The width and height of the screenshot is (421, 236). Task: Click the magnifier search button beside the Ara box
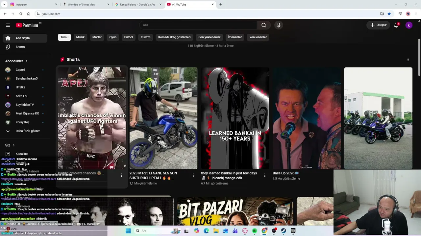click(x=264, y=25)
